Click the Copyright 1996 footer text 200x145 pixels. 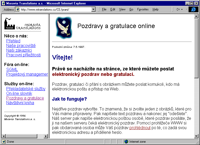click(20, 117)
